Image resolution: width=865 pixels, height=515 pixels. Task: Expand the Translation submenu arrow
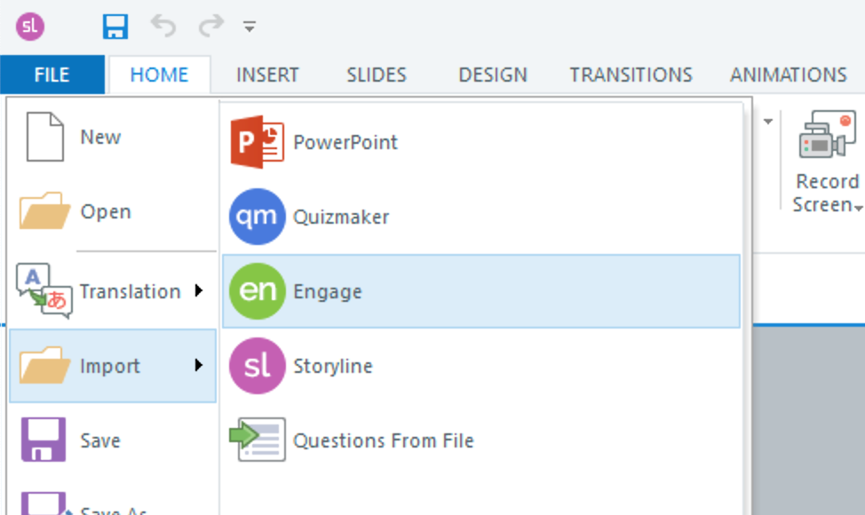tap(198, 290)
